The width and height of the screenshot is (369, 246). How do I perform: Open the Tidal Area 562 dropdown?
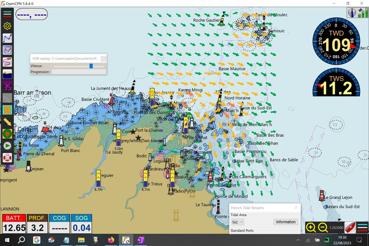pos(237,222)
